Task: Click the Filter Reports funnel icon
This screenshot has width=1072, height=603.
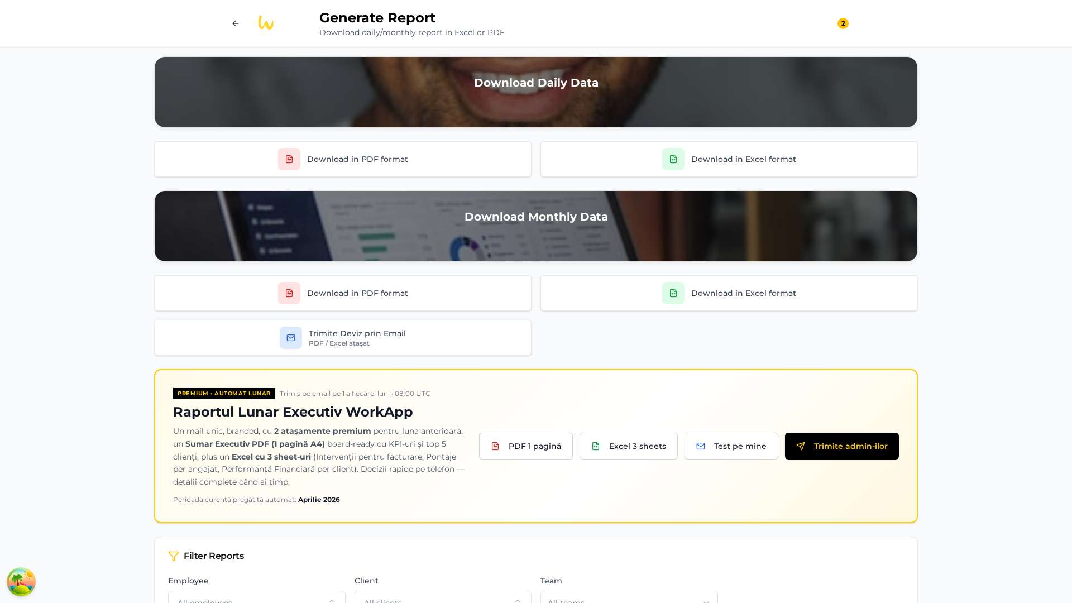Action: click(174, 556)
